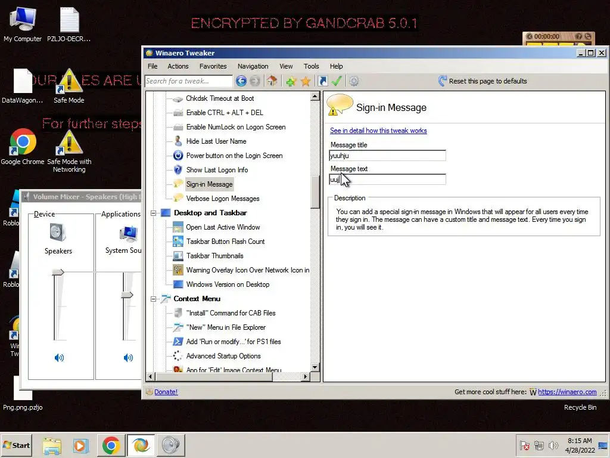Click the Hide Last User Name person icon

click(x=178, y=141)
